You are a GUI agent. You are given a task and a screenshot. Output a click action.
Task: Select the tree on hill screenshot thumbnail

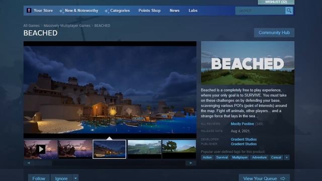[179, 149]
